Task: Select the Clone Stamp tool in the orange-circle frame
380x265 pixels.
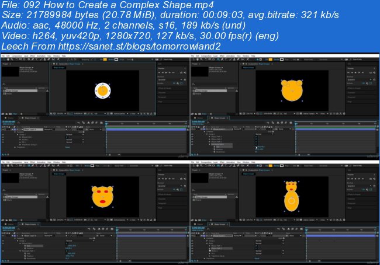Action: click(x=45, y=60)
